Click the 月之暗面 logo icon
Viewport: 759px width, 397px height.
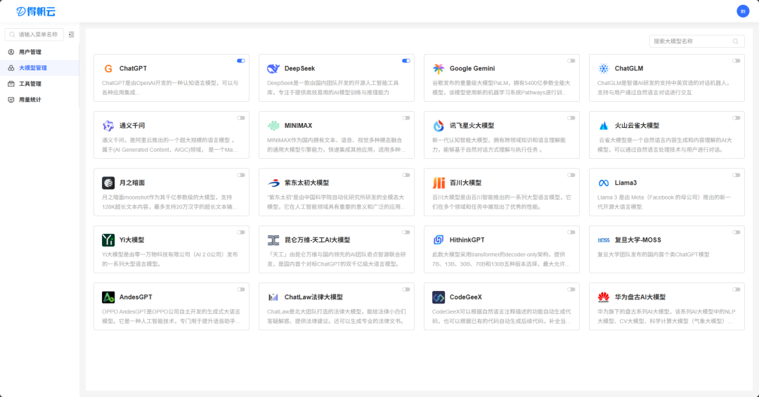pyautogui.click(x=108, y=183)
